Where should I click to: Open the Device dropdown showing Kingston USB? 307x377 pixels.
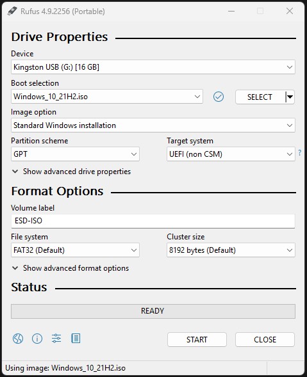153,67
